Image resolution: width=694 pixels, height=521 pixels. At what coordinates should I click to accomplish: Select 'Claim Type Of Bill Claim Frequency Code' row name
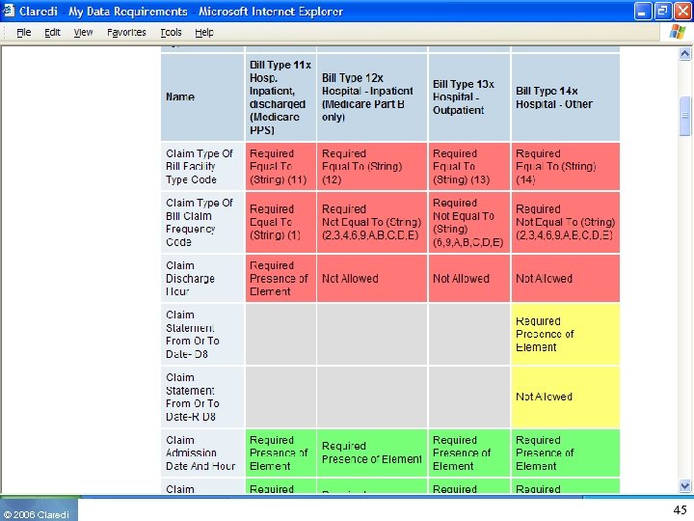202,223
